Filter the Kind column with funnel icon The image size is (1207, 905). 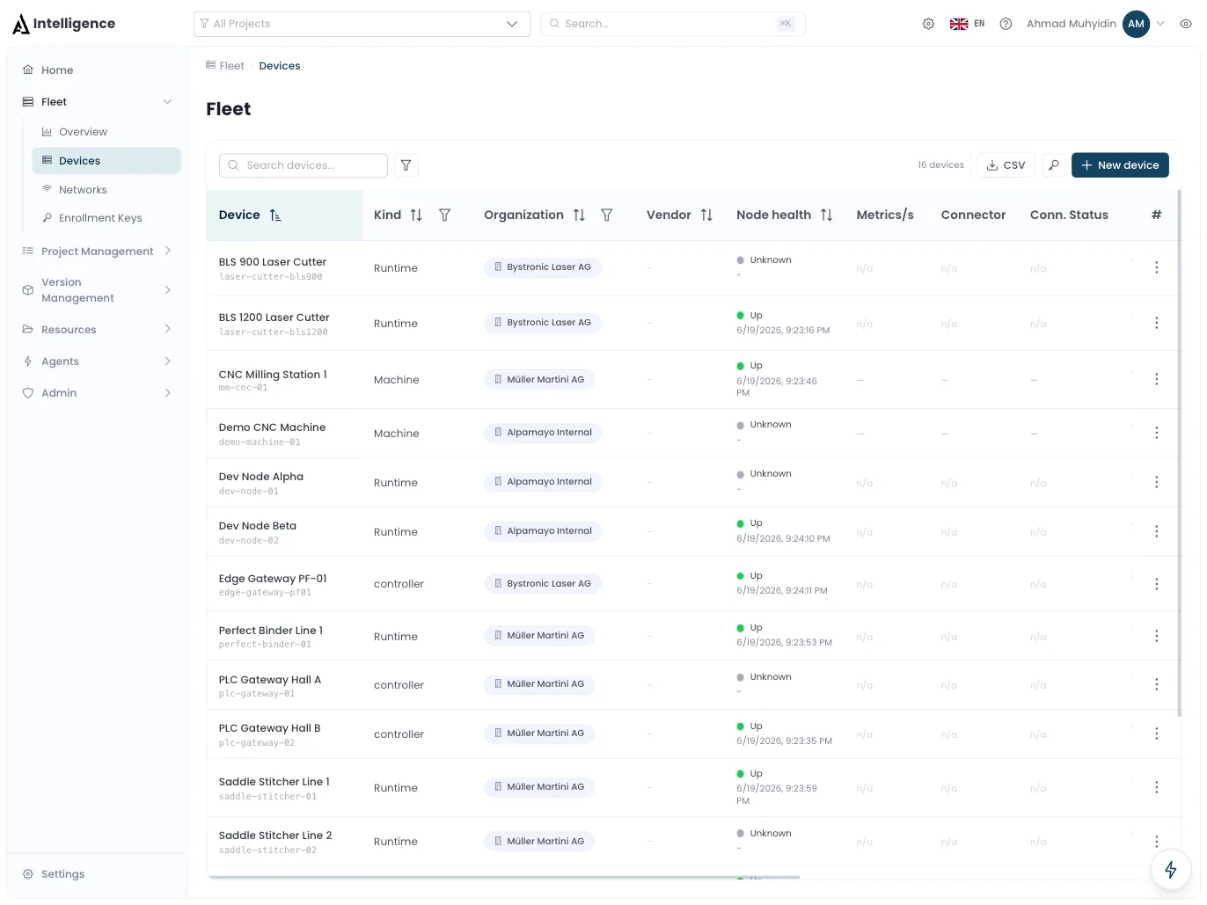(445, 215)
